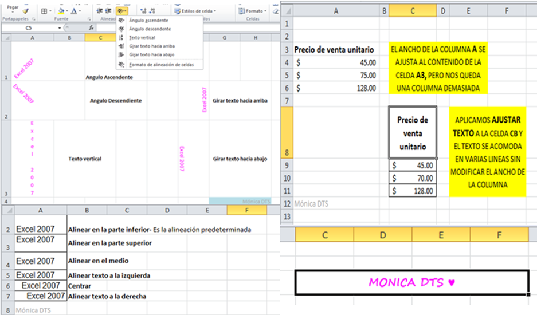Click the Borders grid icon
The width and height of the screenshot is (537, 315).
click(44, 11)
